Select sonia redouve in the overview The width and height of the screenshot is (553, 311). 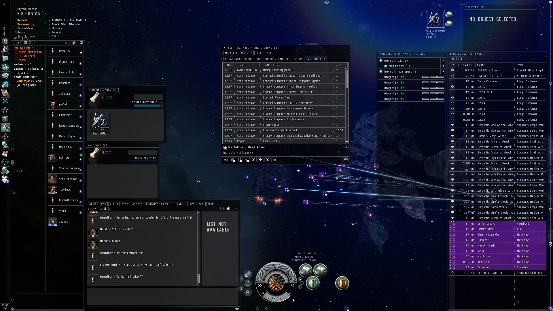[486, 223]
